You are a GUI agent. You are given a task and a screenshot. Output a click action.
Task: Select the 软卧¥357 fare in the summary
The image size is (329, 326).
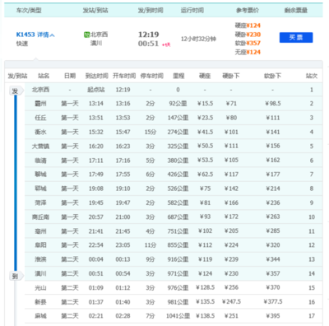(x=248, y=43)
